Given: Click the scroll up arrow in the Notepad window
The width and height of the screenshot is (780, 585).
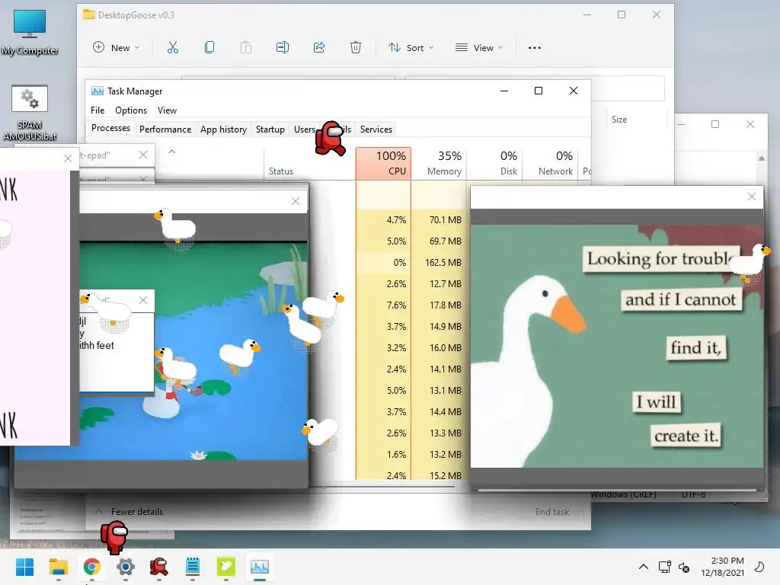Looking at the screenshot, I should (761, 158).
